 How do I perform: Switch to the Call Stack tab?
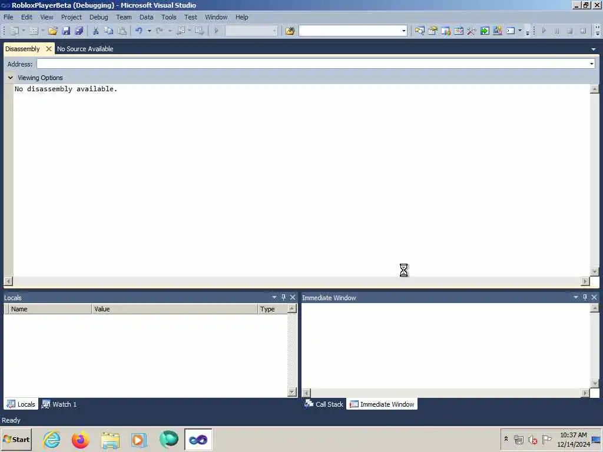[x=324, y=404]
